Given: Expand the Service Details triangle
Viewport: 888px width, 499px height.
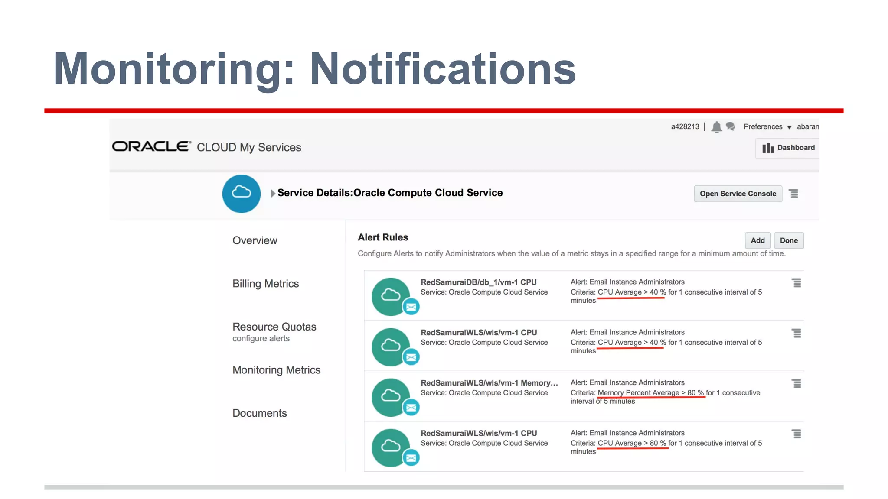Looking at the screenshot, I should pos(273,193).
